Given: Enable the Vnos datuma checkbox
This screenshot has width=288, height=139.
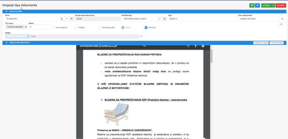Looking at the screenshot, I should point(53,27).
